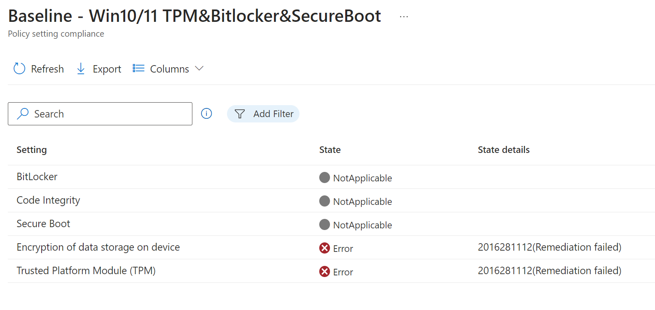The height and width of the screenshot is (310, 655).
Task: Sort by State details column header
Action: pyautogui.click(x=503, y=150)
